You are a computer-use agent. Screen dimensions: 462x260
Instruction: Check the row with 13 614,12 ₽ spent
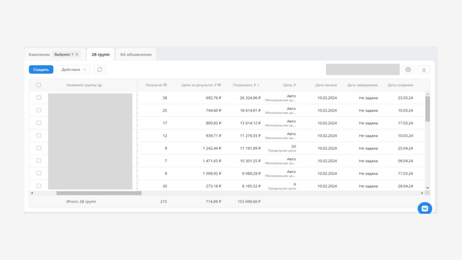(x=39, y=123)
